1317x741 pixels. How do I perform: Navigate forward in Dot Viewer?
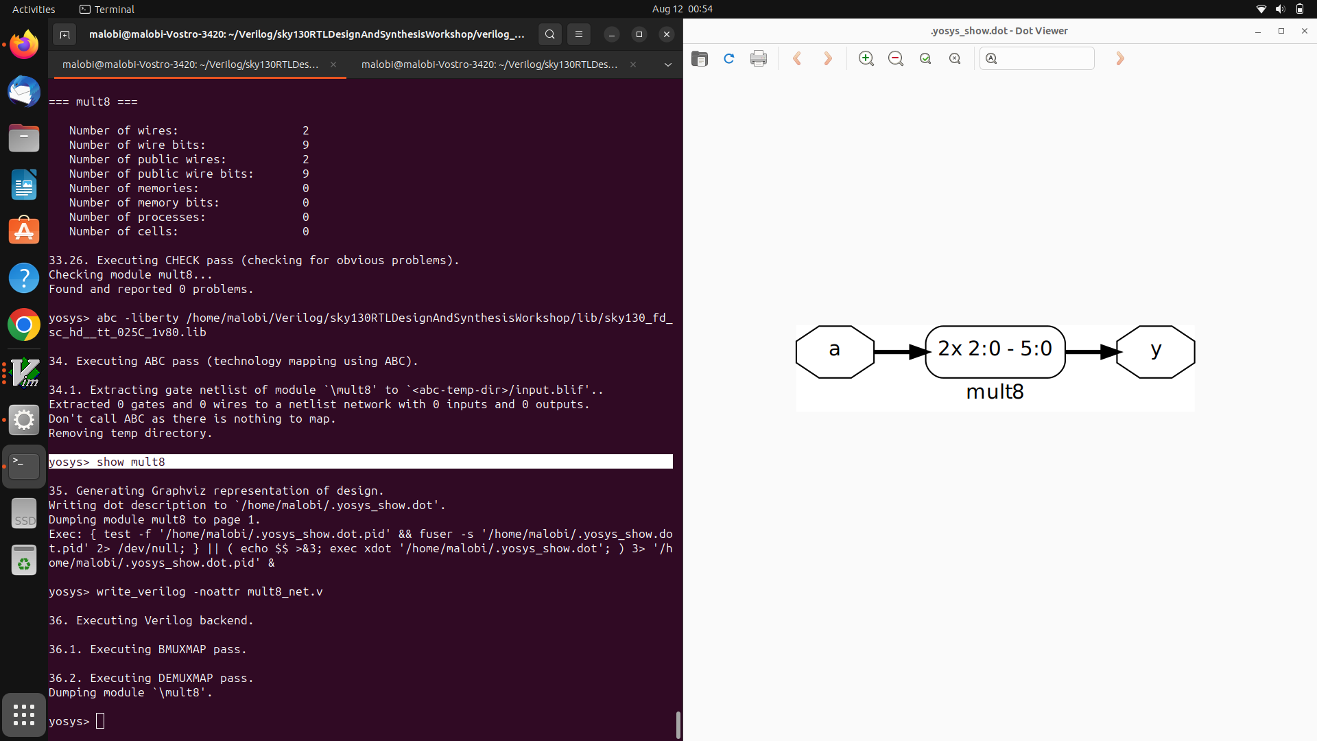pyautogui.click(x=828, y=58)
